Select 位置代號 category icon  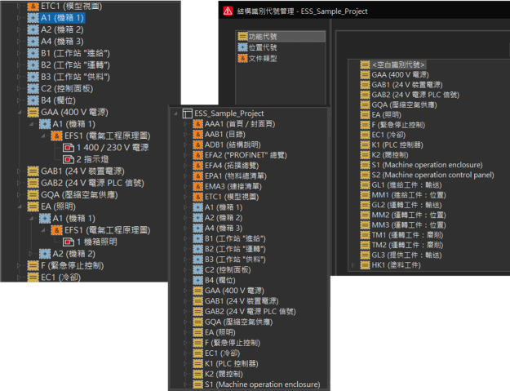coord(242,47)
